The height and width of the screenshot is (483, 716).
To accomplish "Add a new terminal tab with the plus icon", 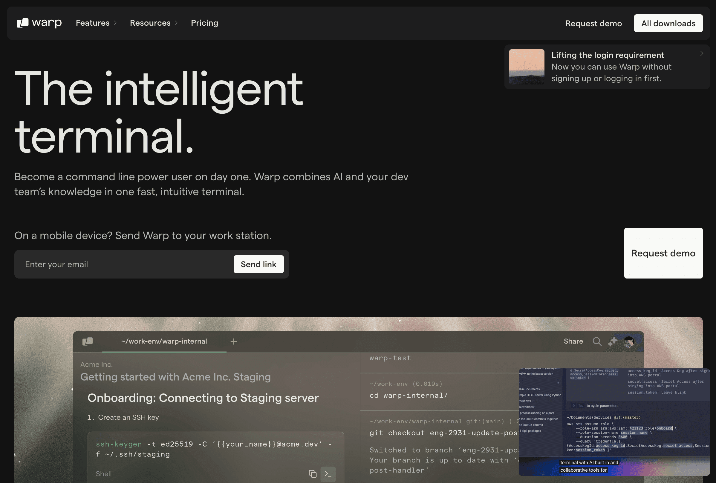I will tap(234, 342).
